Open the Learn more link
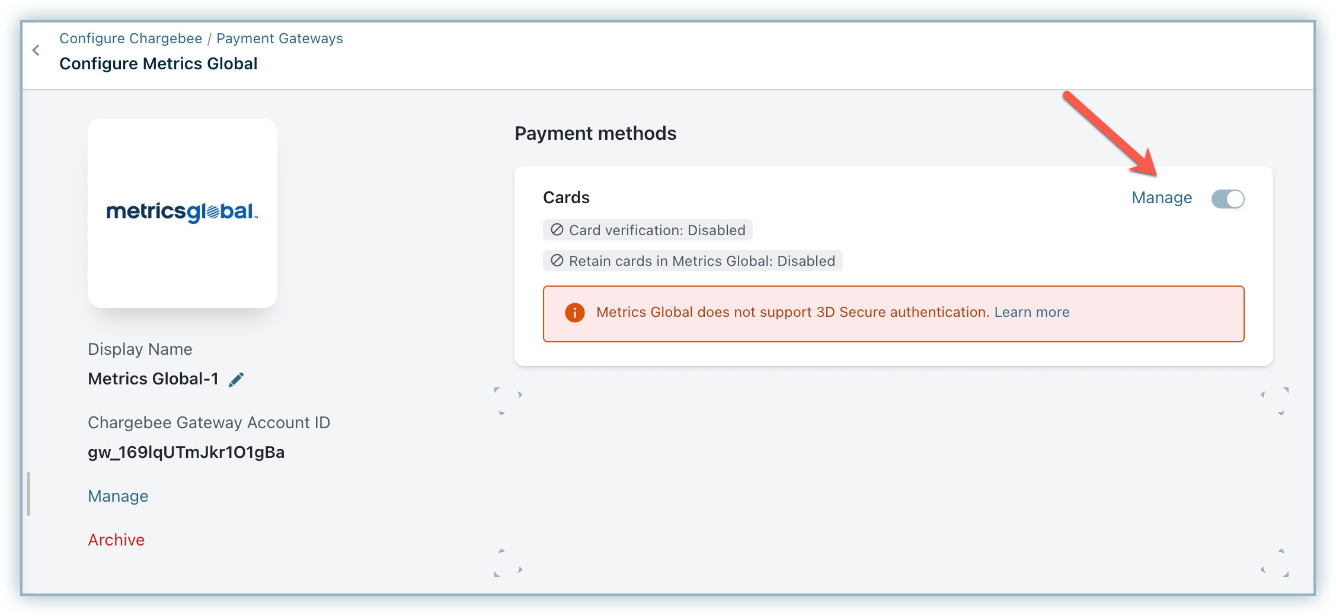The image size is (1336, 616). 1031,312
